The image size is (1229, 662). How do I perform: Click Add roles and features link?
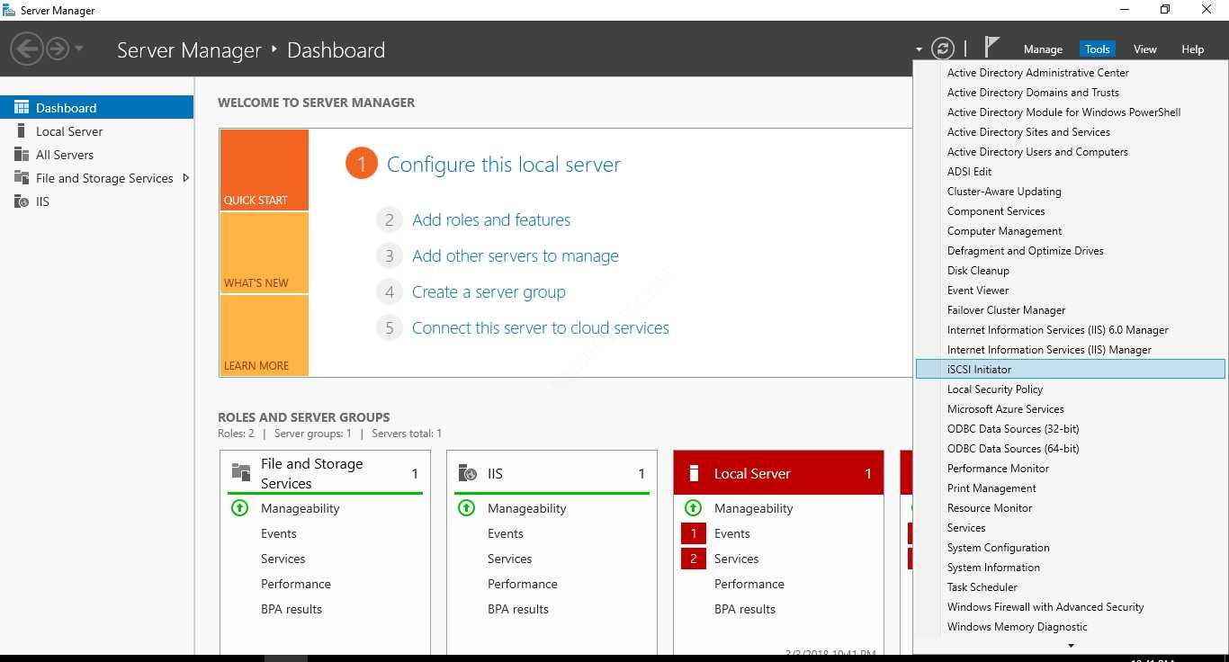pos(491,219)
